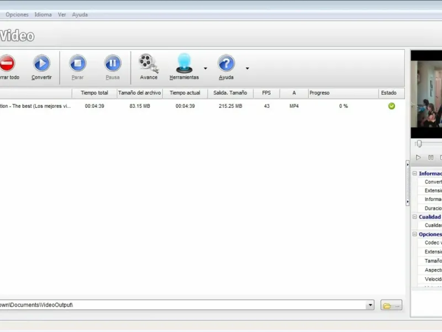442x332 pixels.
Task: Collapse the Opciones properties section
Action: point(415,234)
